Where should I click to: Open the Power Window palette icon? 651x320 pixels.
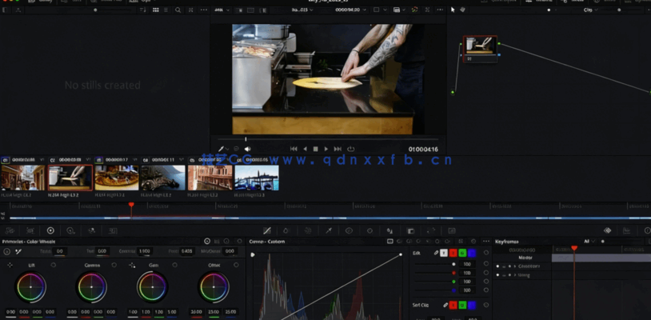point(349,230)
